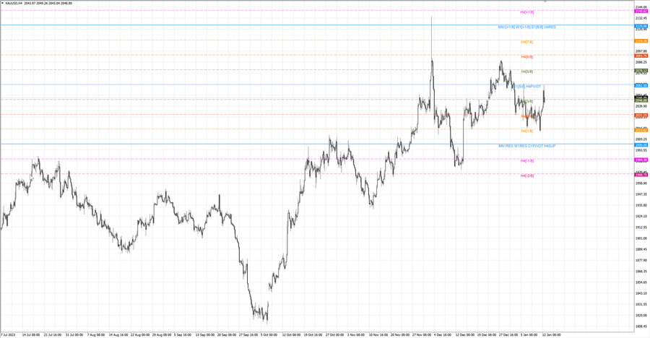The width and height of the screenshot is (650, 338).
Task: Click the 2062.50 blue price tag
Action: 641,85
